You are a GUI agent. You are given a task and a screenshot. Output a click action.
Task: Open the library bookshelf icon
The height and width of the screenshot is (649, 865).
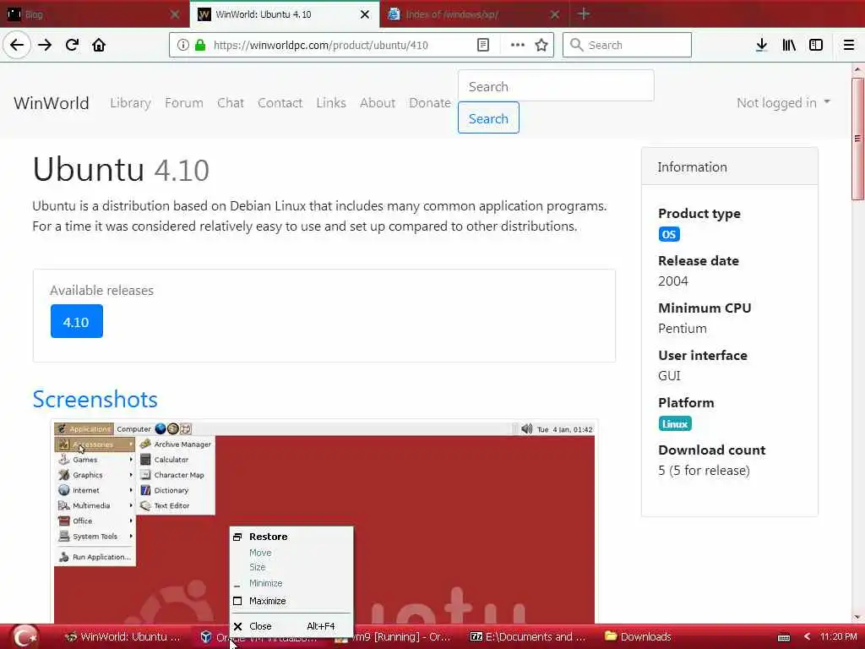789,45
